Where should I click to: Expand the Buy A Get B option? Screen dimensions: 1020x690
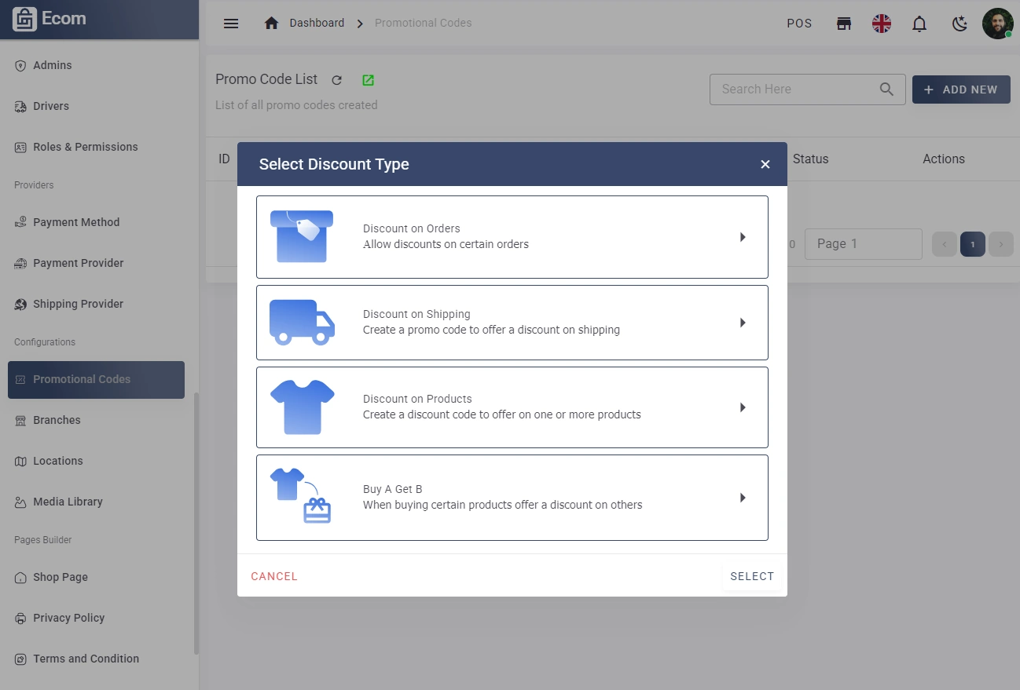point(743,498)
